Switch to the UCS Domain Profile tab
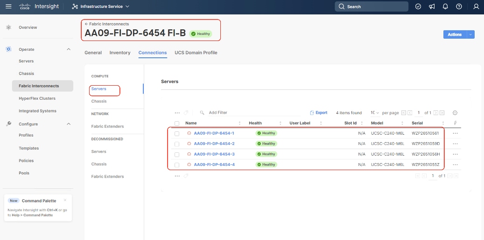The height and width of the screenshot is (240, 484). pos(196,53)
